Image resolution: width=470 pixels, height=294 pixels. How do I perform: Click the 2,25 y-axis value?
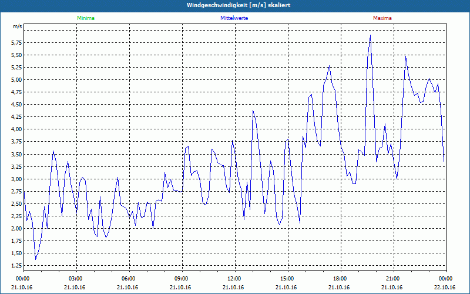pos(18,216)
